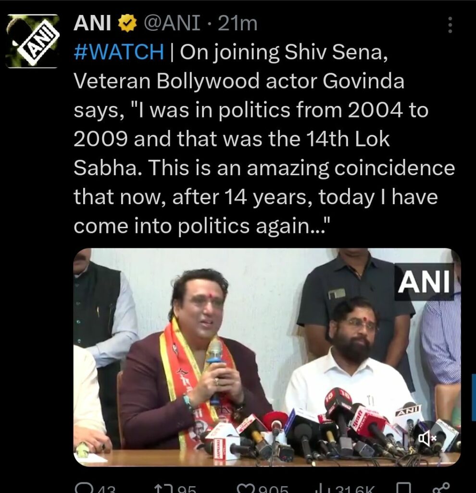Play the press conference video
Image resolution: width=476 pixels, height=493 pixels.
pyautogui.click(x=266, y=356)
